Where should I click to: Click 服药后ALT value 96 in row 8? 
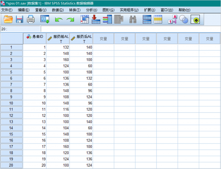click(81, 91)
